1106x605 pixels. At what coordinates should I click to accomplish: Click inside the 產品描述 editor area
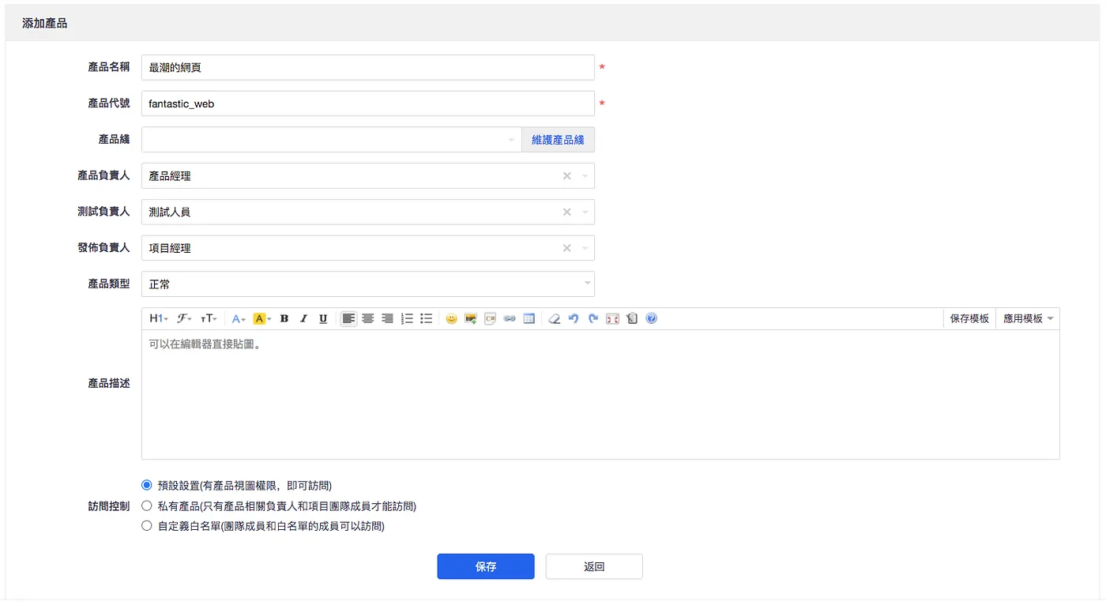coord(600,395)
